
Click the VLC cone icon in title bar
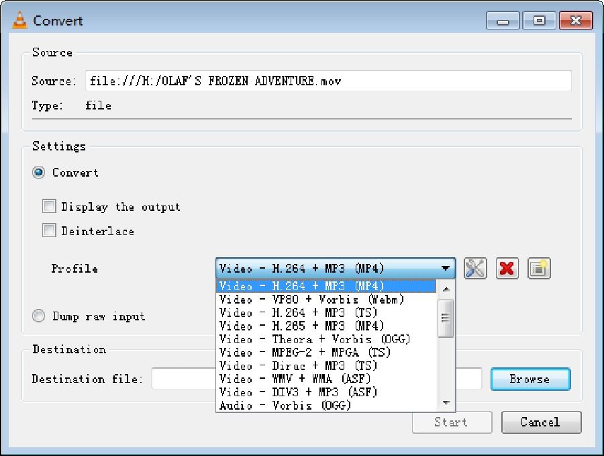[x=19, y=20]
